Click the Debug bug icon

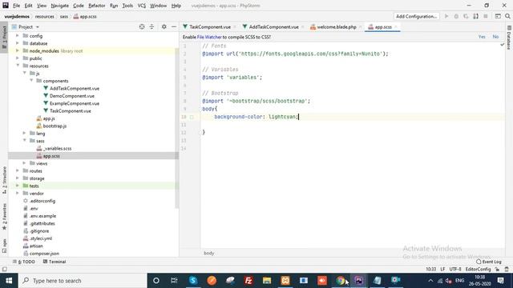click(456, 16)
